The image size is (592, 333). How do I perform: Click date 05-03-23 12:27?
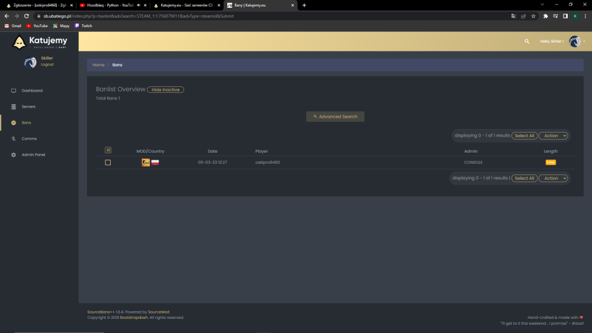[x=213, y=163]
